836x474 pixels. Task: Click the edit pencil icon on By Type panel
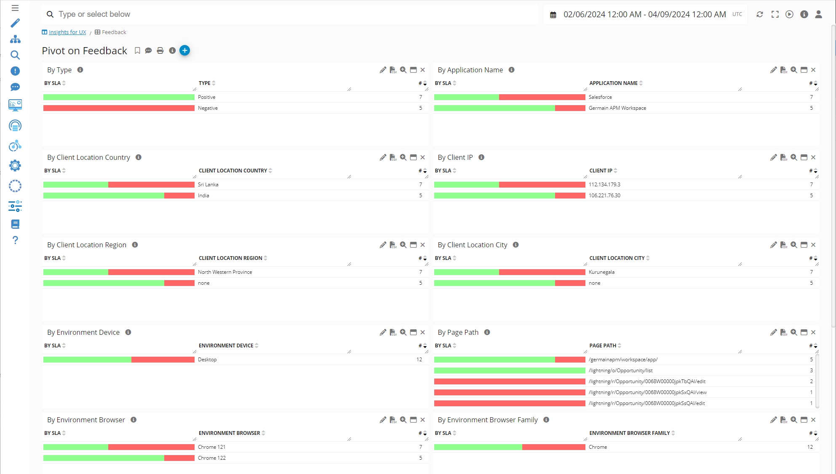[383, 70]
